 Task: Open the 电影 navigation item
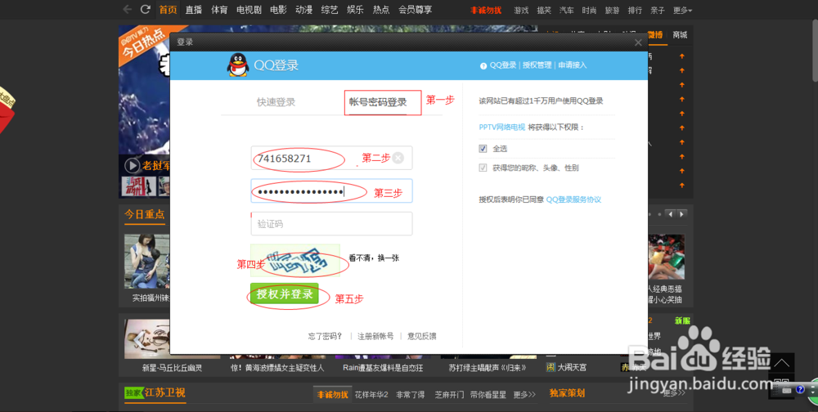pyautogui.click(x=279, y=9)
